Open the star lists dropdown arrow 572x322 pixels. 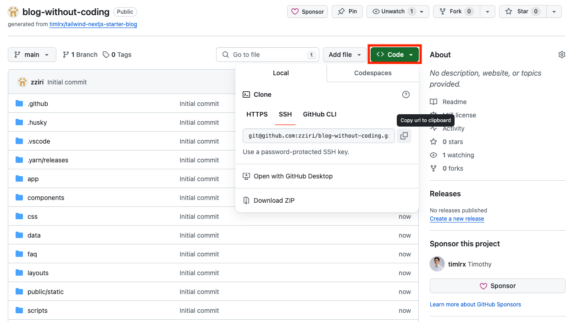[x=554, y=11]
